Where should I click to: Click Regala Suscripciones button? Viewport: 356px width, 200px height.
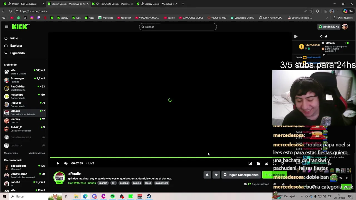[x=241, y=175]
